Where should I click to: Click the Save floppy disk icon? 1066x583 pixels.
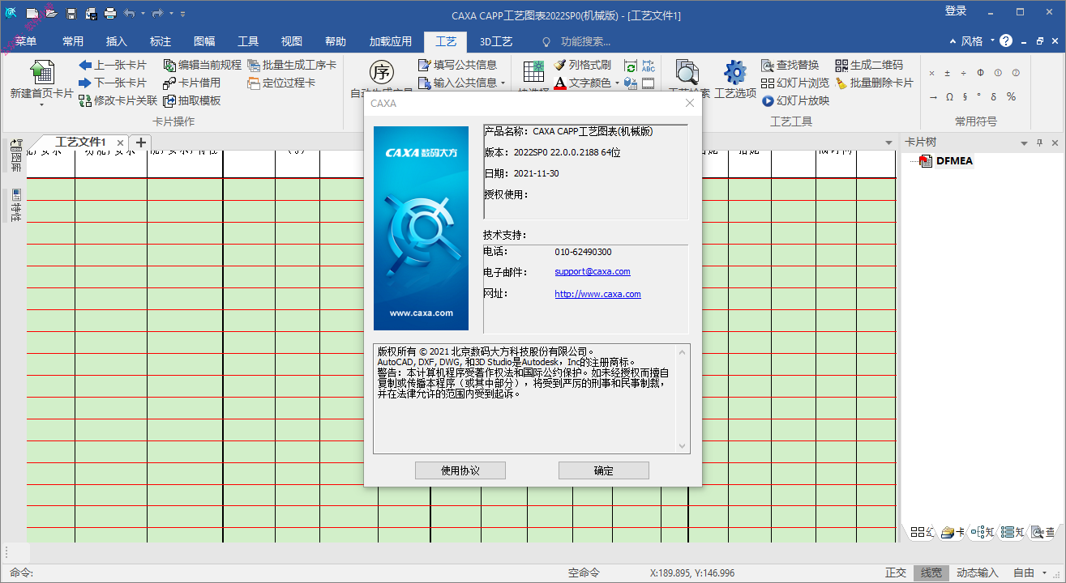point(71,13)
